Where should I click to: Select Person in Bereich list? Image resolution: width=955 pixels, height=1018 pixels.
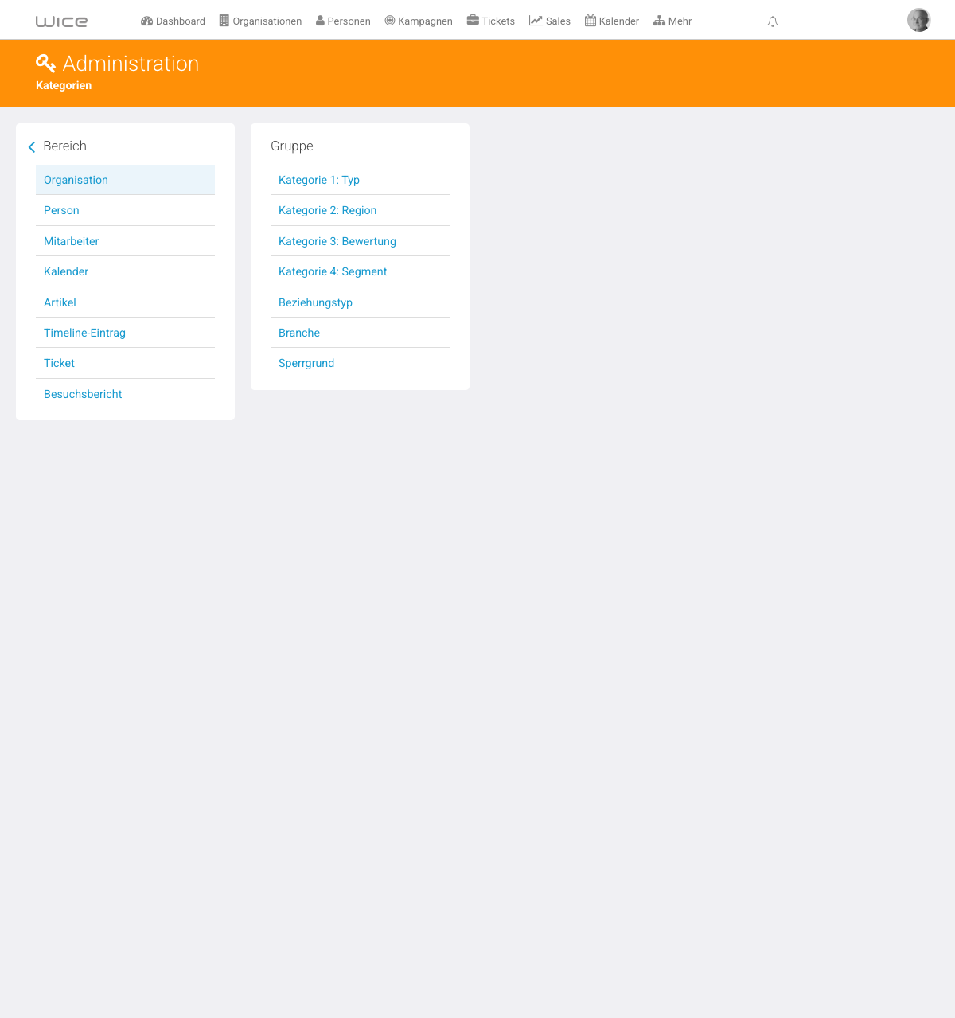pos(125,210)
